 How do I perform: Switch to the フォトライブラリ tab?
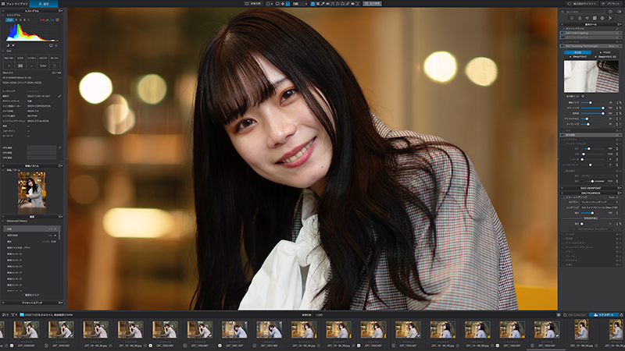[14, 4]
